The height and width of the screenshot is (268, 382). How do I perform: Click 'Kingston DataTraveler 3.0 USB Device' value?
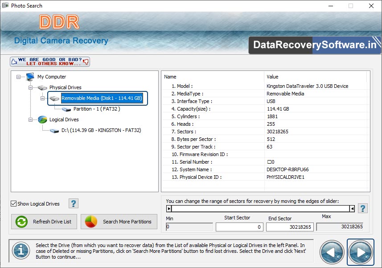pyautogui.click(x=307, y=86)
